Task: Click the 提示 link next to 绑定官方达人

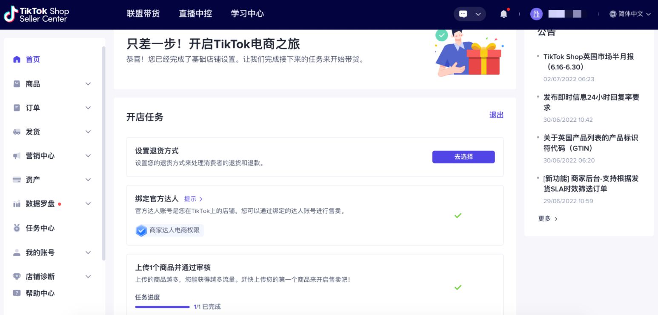Action: [193, 199]
